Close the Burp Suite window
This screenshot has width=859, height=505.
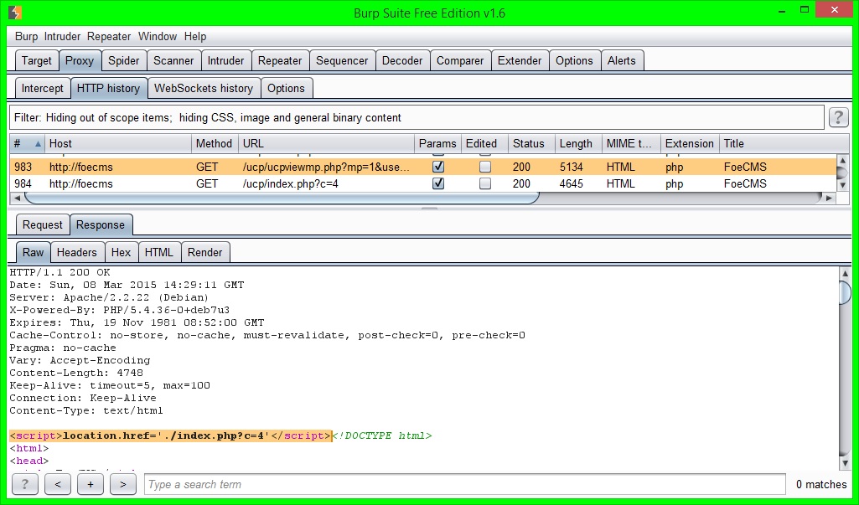click(x=835, y=10)
